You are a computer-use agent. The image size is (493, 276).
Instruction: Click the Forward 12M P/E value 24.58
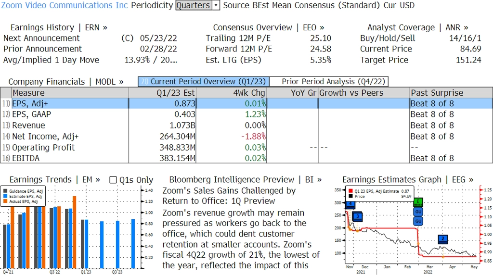pos(321,49)
